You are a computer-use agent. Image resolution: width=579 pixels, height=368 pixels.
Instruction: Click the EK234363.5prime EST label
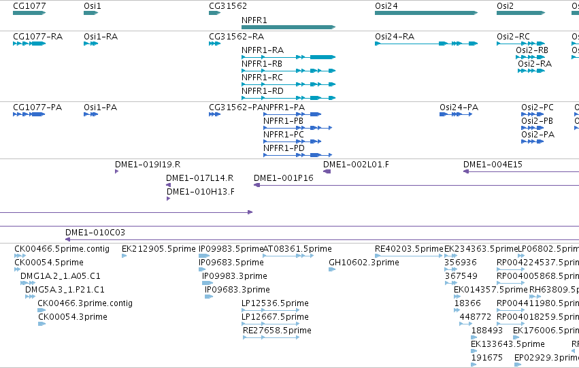pyautogui.click(x=481, y=249)
